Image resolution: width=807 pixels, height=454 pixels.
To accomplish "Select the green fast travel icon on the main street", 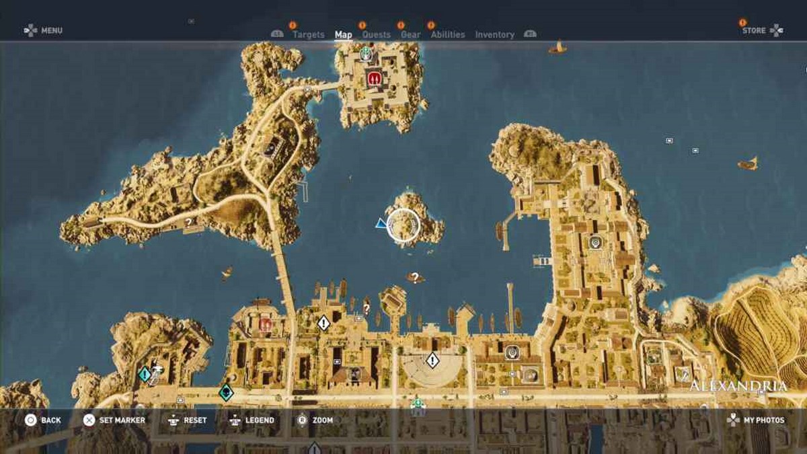I will 418,404.
